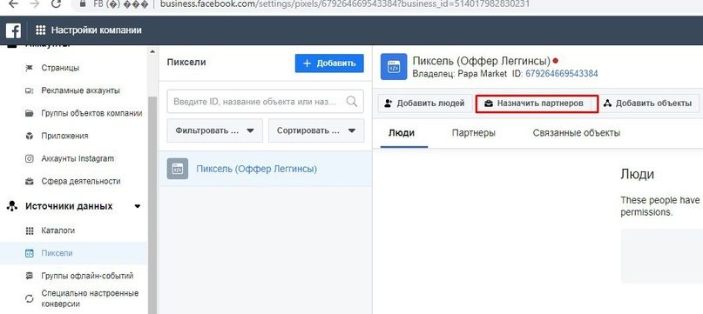Screen dimensions: 703x314
Task: Click the large blue pixel header icon
Action: point(394,67)
